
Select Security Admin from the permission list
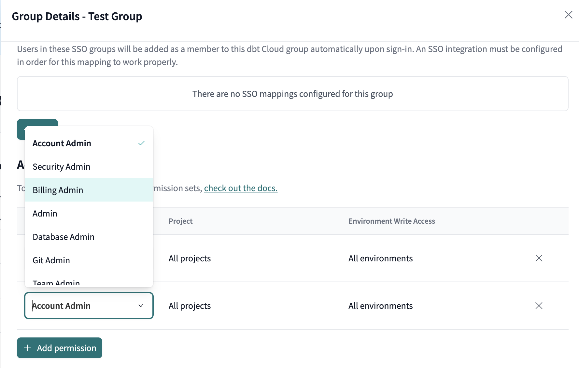pyautogui.click(x=61, y=166)
